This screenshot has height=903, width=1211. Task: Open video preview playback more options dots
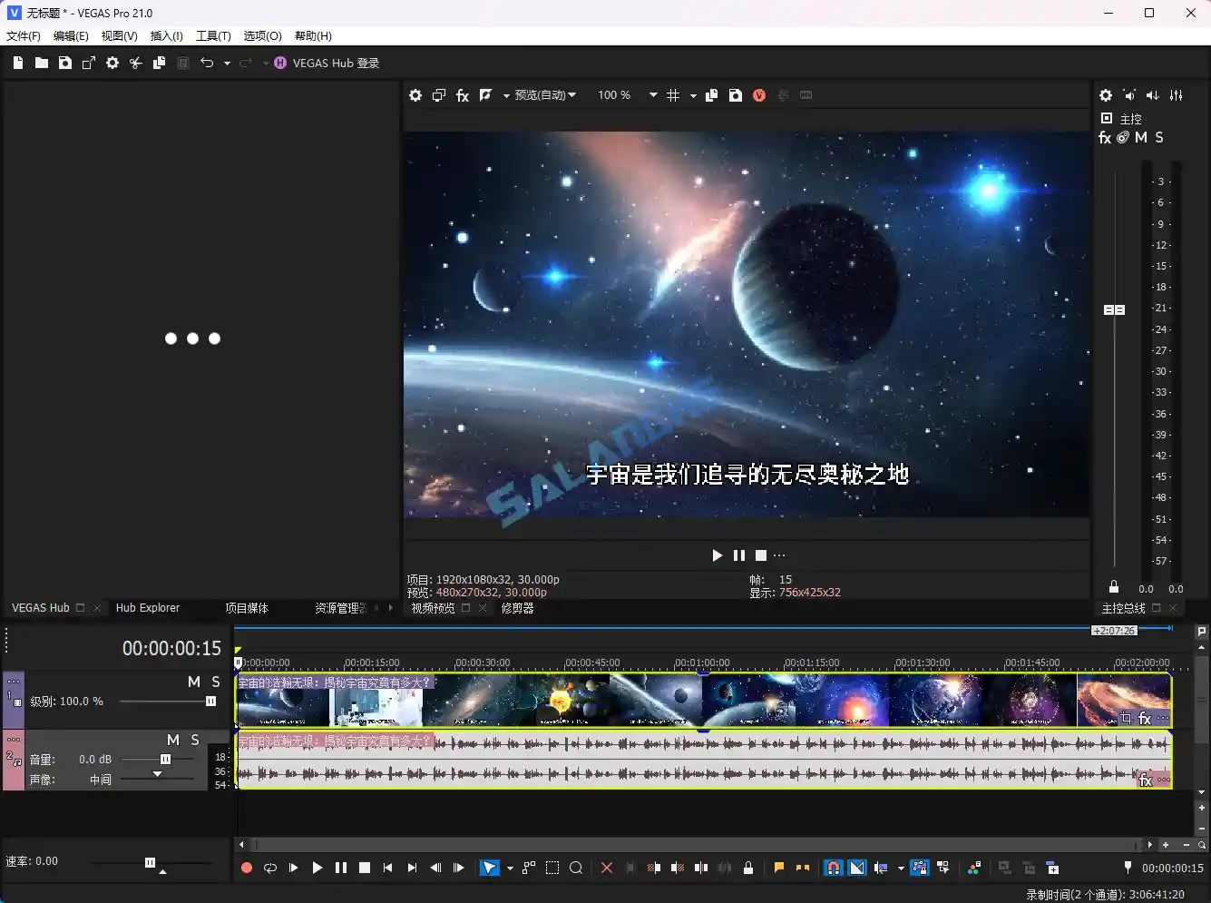779,555
